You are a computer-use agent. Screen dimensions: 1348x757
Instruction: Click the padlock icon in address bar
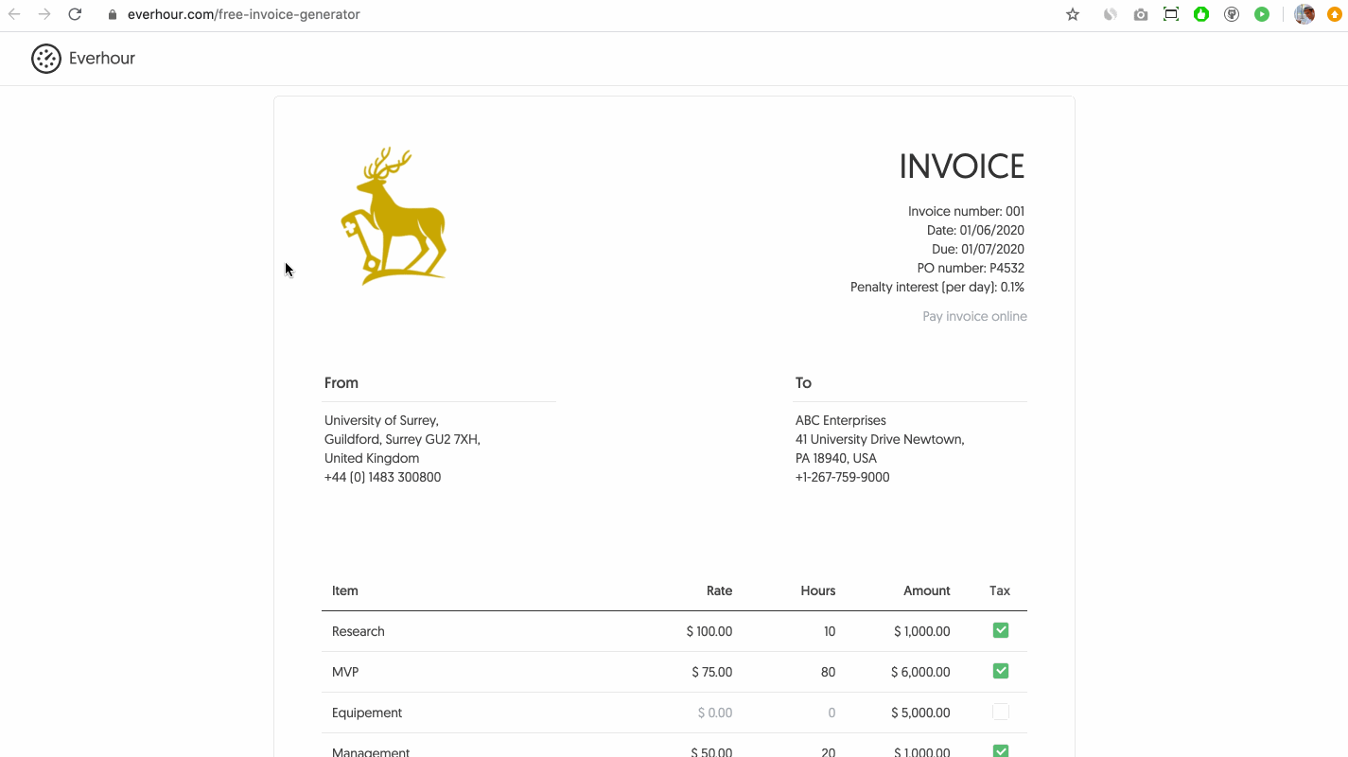click(112, 14)
